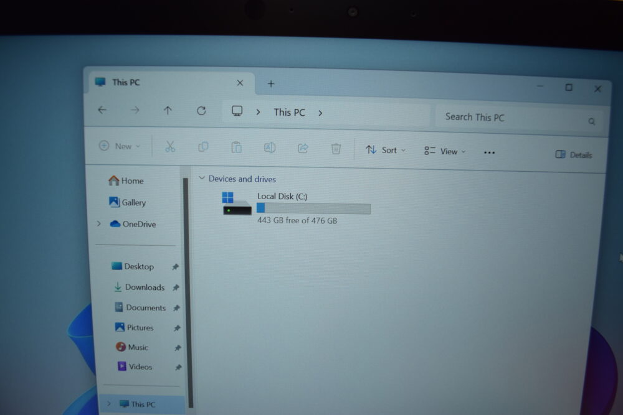
Task: Expand the This PC sidebar node
Action: (x=108, y=404)
